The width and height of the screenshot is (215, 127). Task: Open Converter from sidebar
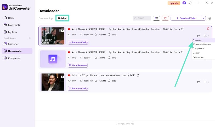(x=11, y=44)
